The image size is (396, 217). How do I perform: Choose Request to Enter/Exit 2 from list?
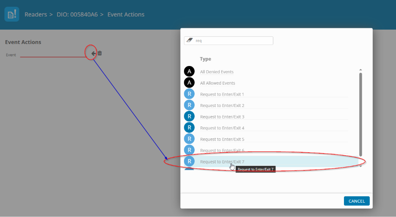tap(222, 105)
